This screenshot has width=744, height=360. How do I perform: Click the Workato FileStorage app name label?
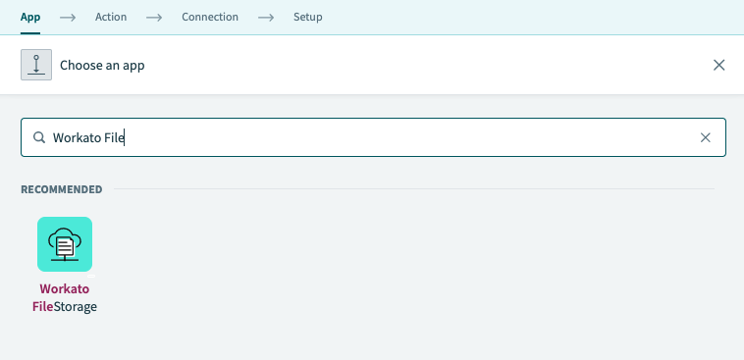[65, 298]
